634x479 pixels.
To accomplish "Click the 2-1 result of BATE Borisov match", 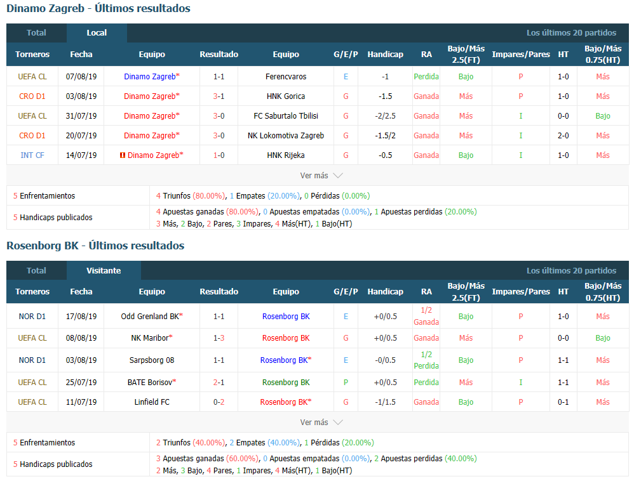I will click(x=219, y=383).
